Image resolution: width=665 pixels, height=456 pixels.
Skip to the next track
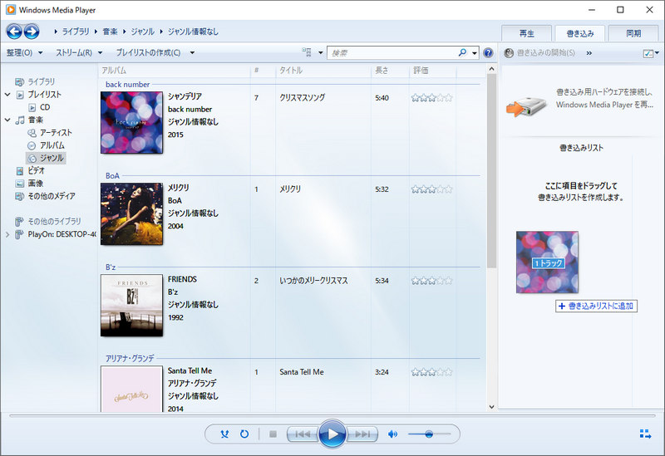[x=362, y=434]
